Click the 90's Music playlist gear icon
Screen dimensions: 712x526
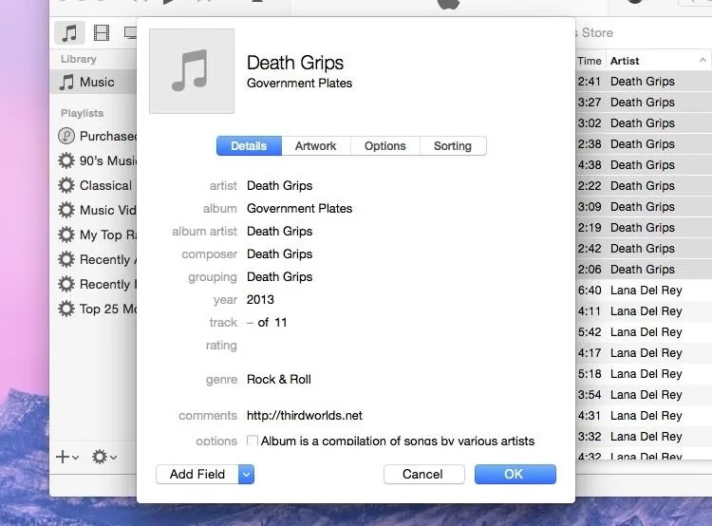pyautogui.click(x=66, y=160)
